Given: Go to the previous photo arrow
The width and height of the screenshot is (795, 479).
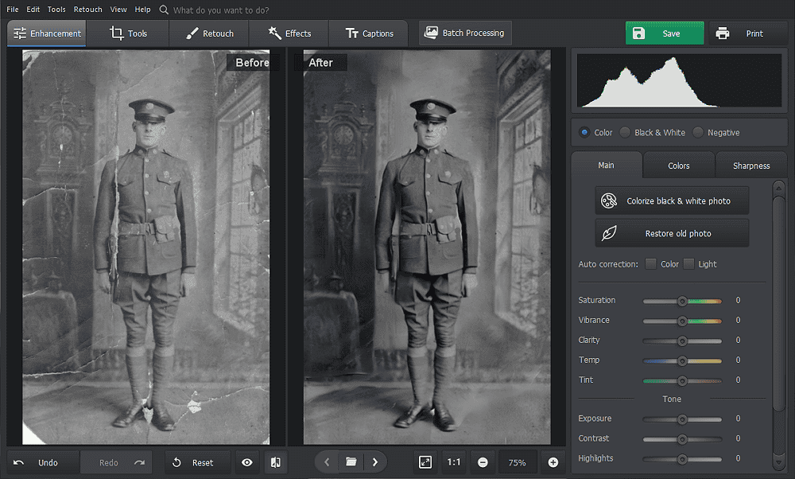Looking at the screenshot, I should pyautogui.click(x=327, y=462).
